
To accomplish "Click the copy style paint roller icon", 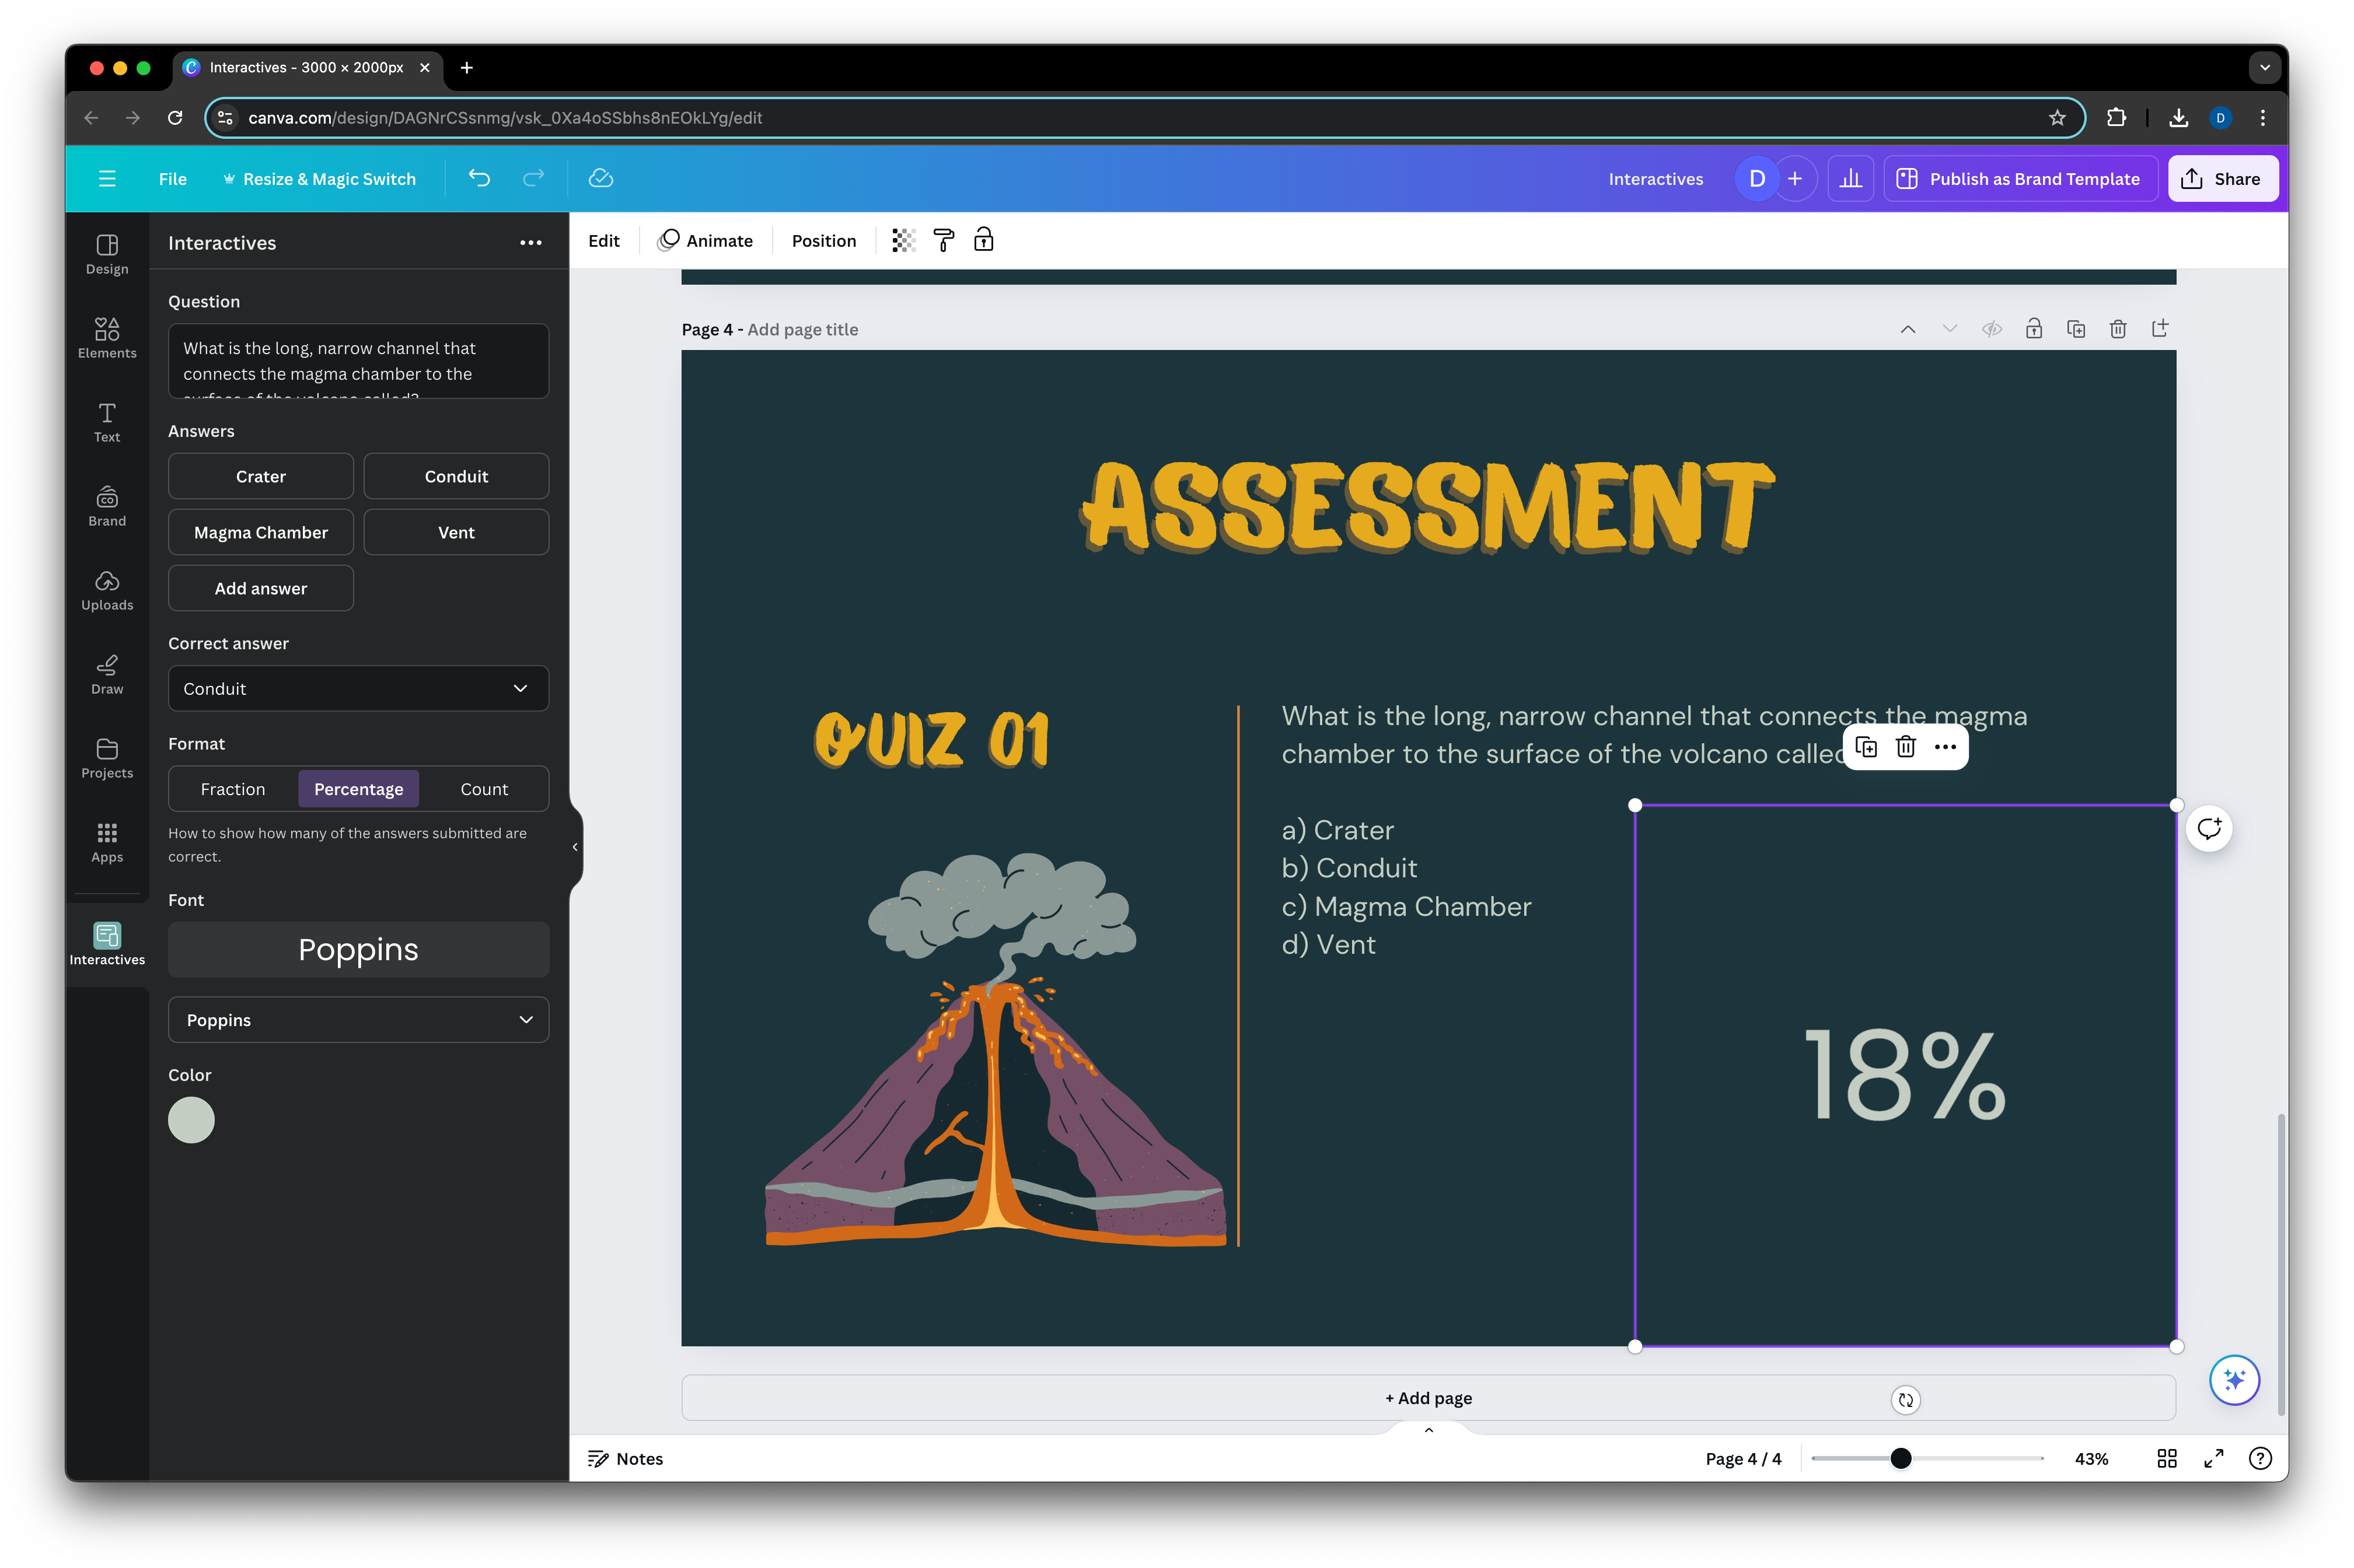I will pos(944,240).
